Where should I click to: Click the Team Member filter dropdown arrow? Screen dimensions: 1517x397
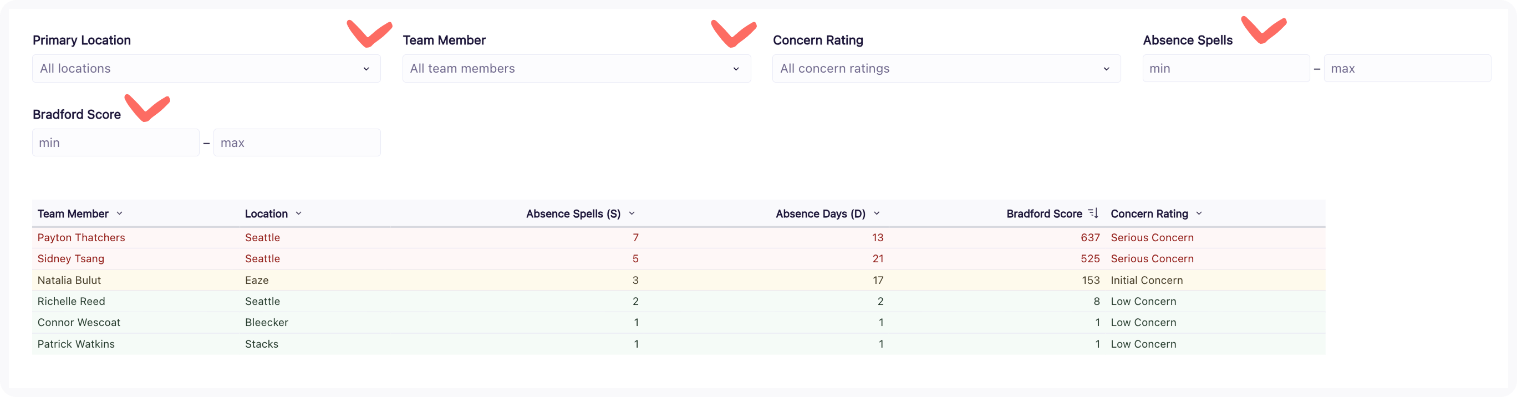pyautogui.click(x=737, y=69)
